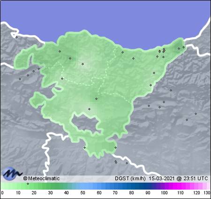Select the easternmost coastal station marker in the green region
Screen dimensions: 211x199
click(183, 47)
